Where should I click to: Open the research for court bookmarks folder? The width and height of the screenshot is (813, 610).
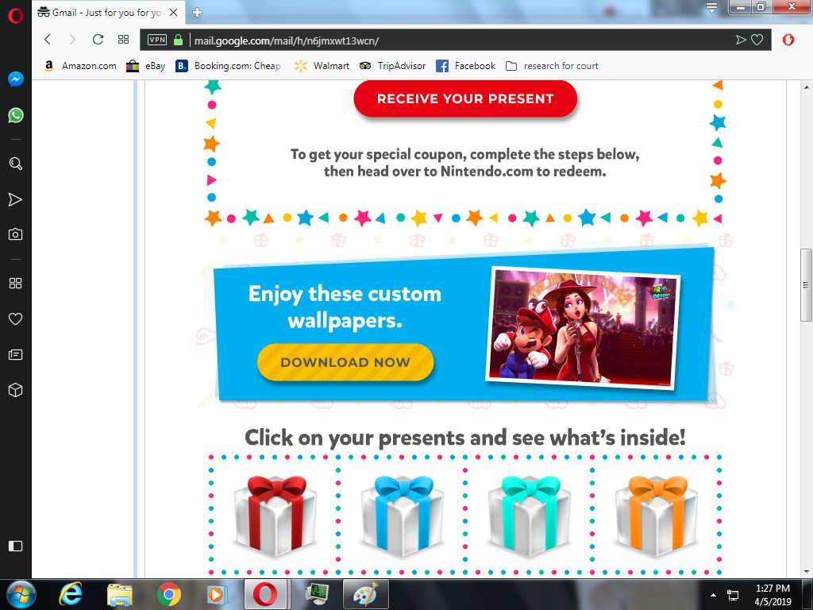552,66
